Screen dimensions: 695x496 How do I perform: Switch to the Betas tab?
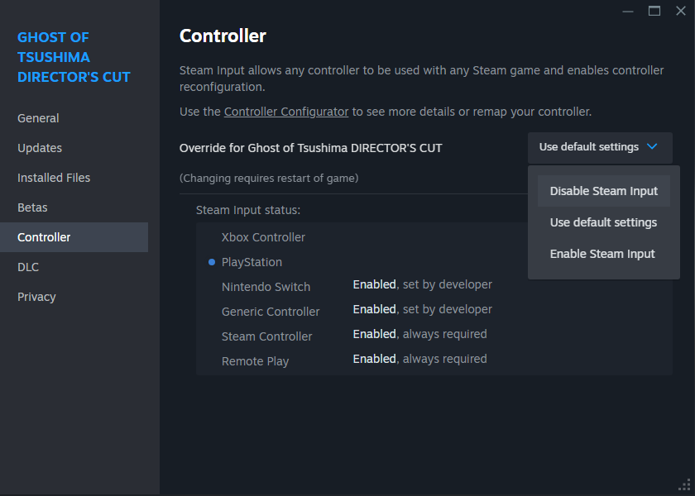point(32,207)
